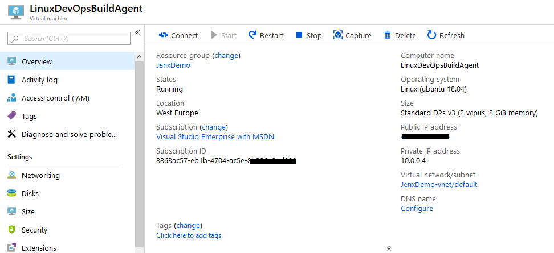The image size is (554, 253).
Task: Click the 'Click here to add tags' link
Action: 189,235
